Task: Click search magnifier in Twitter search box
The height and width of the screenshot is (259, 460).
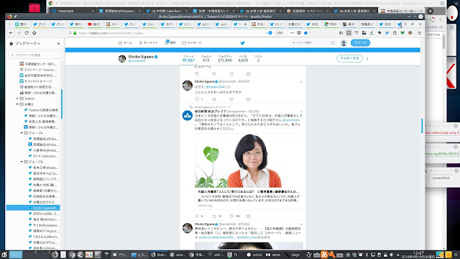Action: (x=333, y=43)
